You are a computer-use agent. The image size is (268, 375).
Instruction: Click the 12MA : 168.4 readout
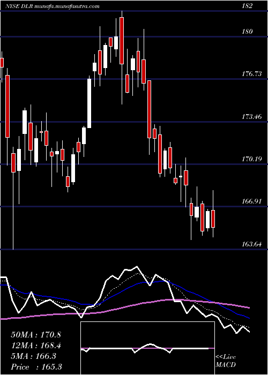pyautogui.click(x=36, y=346)
